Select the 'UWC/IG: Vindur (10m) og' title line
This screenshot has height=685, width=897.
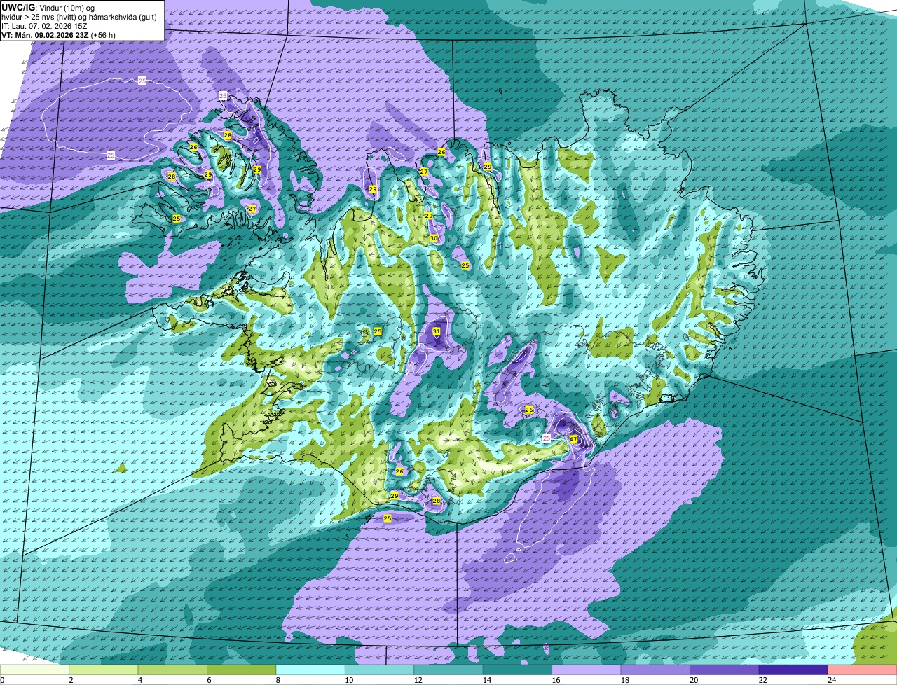coord(48,7)
